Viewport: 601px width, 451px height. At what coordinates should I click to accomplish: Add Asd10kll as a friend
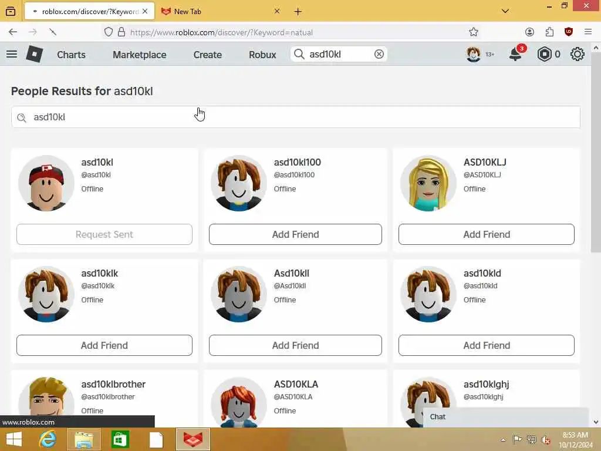click(x=295, y=345)
